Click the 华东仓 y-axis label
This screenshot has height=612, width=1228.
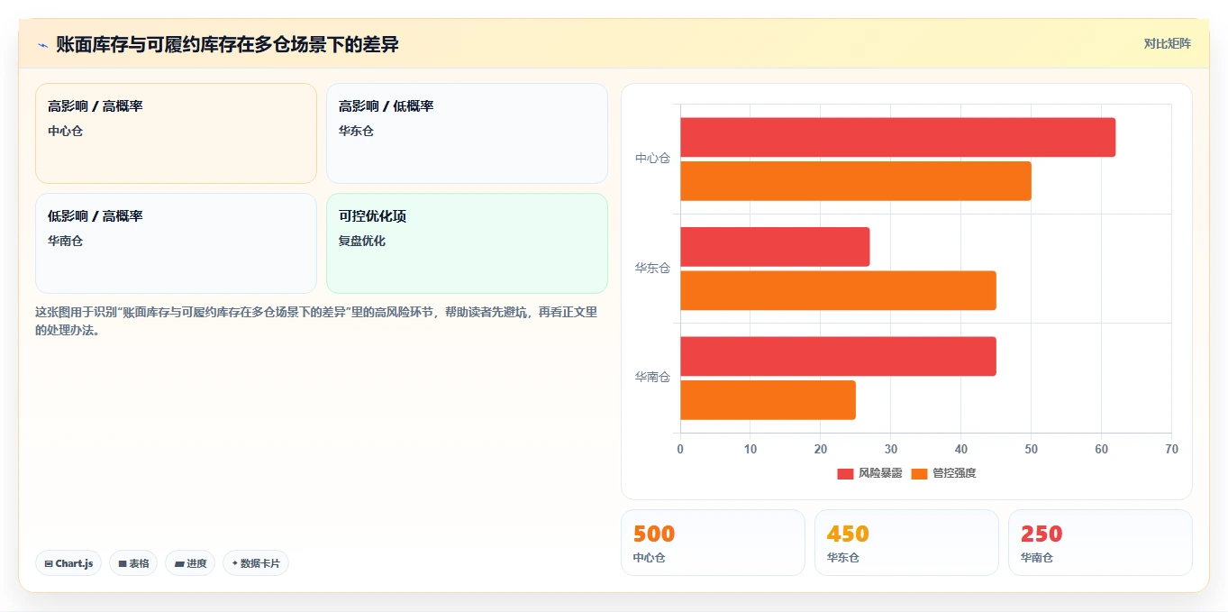click(x=652, y=269)
